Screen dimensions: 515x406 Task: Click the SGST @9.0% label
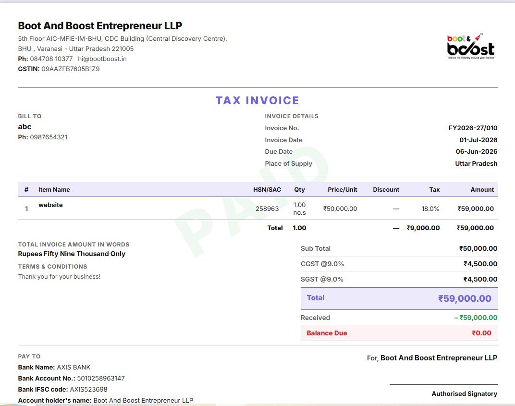322,279
